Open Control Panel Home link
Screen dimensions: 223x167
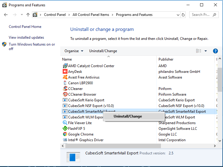click(25, 27)
